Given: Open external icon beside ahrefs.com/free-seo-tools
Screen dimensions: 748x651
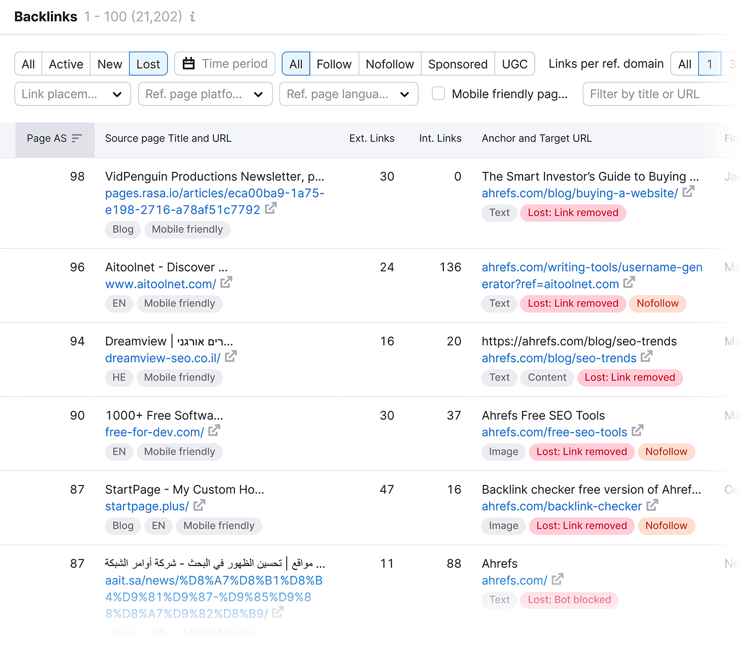Looking at the screenshot, I should click(x=638, y=431).
